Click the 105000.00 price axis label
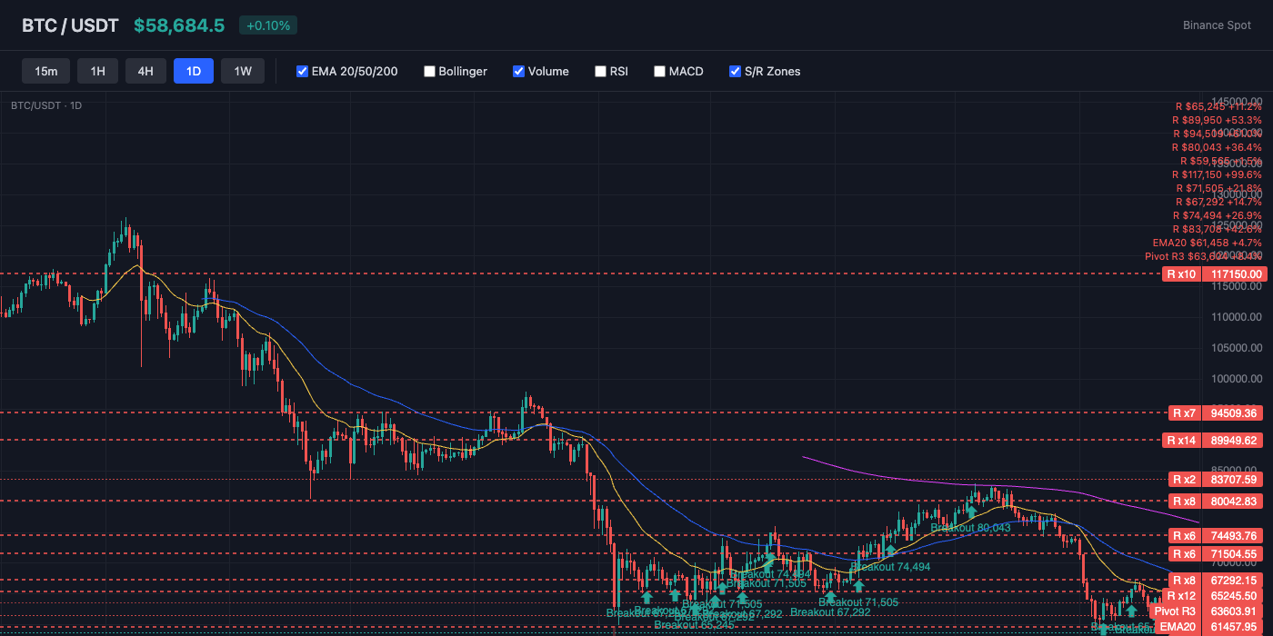Image resolution: width=1273 pixels, height=636 pixels. click(1237, 348)
